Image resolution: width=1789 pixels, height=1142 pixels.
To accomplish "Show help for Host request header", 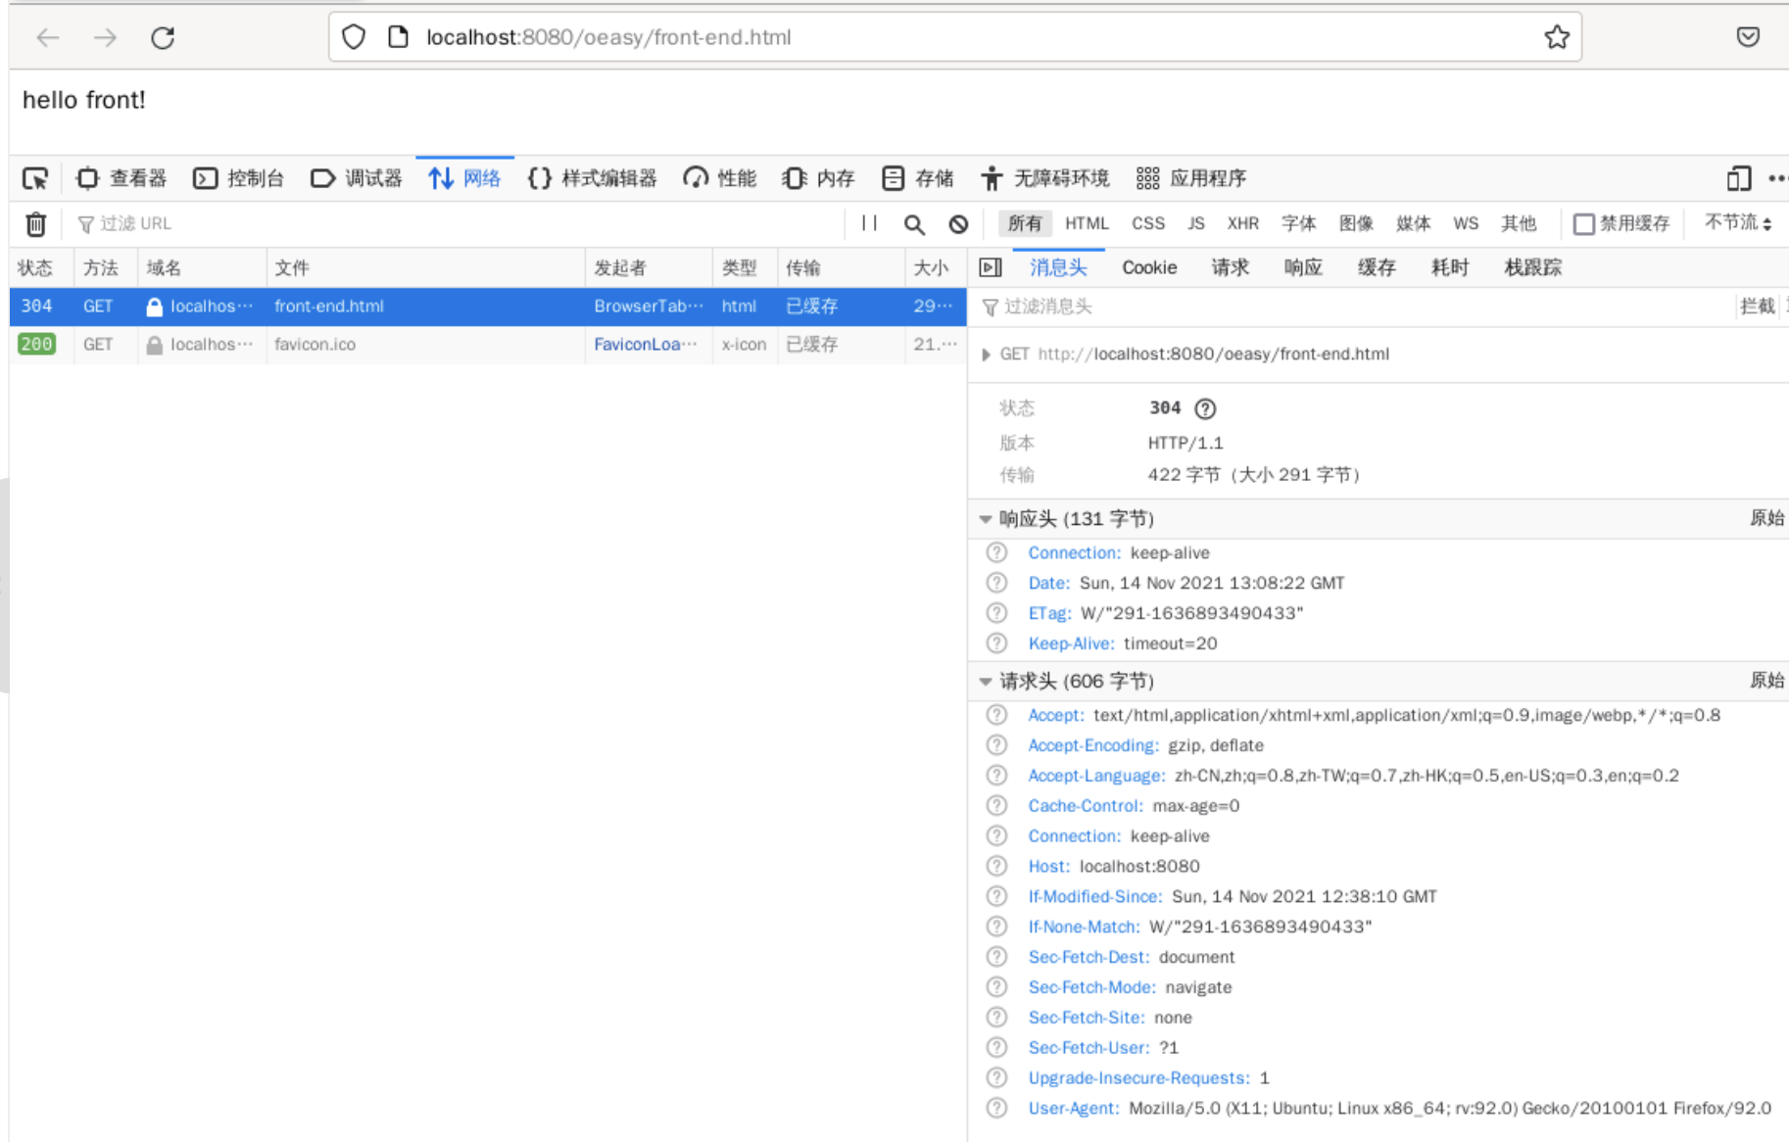I will click(996, 866).
